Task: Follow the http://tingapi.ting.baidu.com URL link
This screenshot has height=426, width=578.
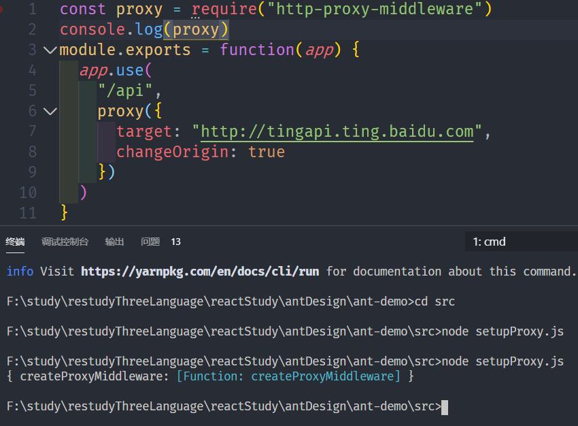Action: [x=337, y=131]
